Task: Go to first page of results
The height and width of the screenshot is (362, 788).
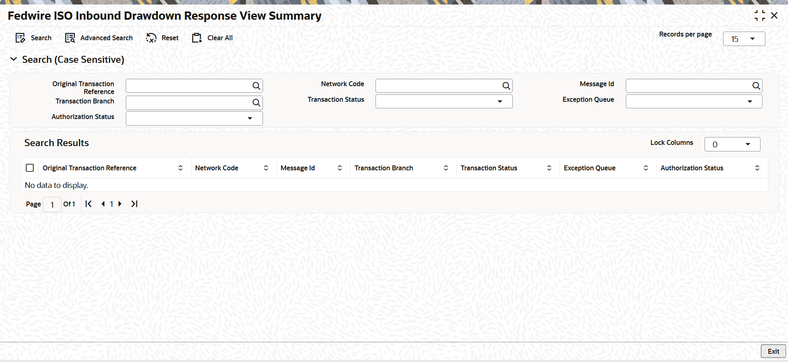Action: coord(88,204)
